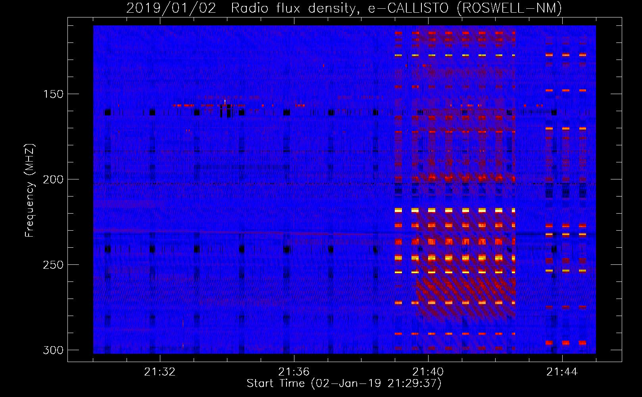Click the Start Time (02-Jan-19 21:29:37) label
642x397 pixels.
point(344,384)
